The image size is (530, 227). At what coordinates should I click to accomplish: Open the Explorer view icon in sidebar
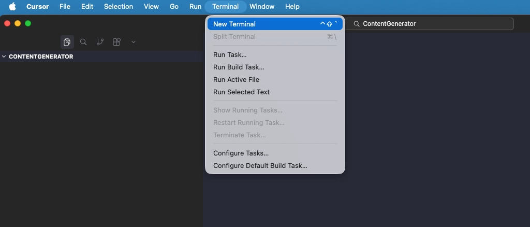67,42
